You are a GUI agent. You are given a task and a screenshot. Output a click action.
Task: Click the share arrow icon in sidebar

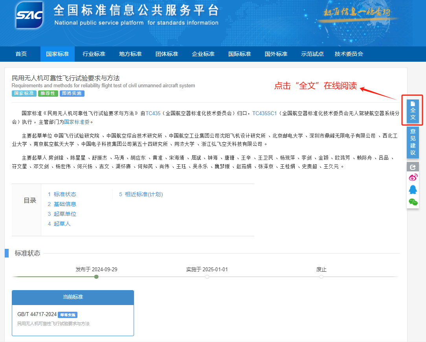click(x=413, y=167)
